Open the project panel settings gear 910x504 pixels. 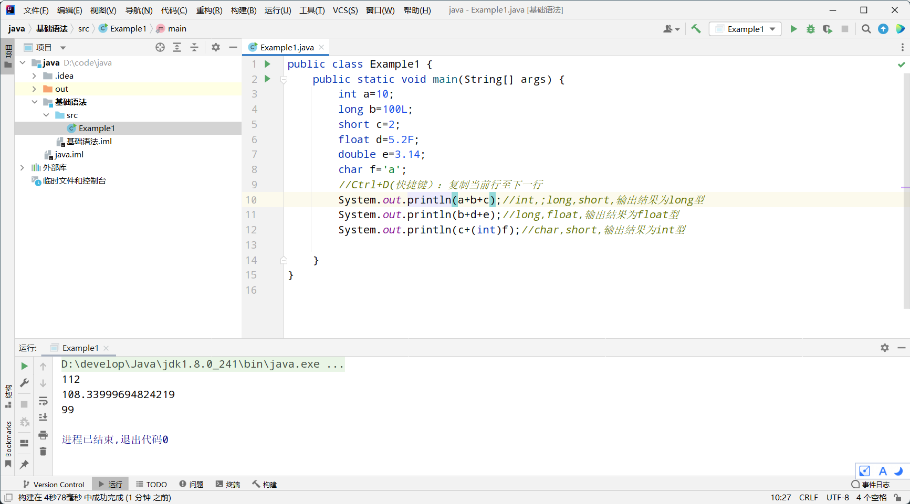216,47
